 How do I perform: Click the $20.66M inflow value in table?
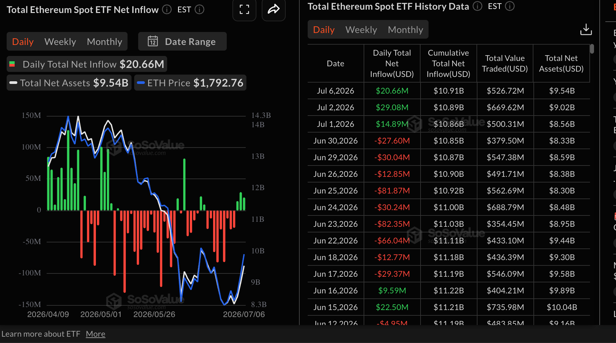click(392, 91)
